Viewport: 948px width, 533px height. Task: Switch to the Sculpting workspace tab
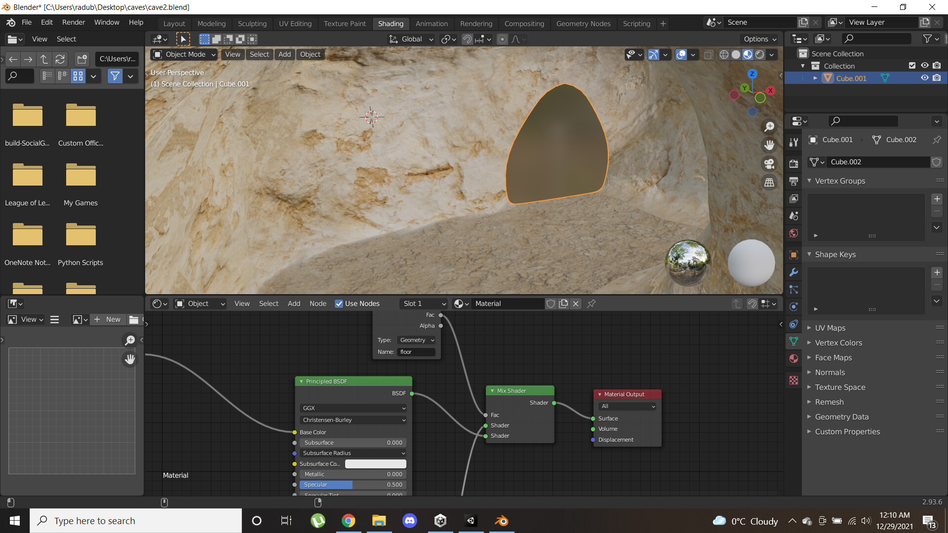coord(252,24)
